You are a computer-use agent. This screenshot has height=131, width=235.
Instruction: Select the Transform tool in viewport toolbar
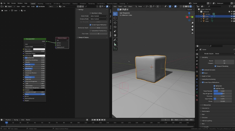(115, 35)
